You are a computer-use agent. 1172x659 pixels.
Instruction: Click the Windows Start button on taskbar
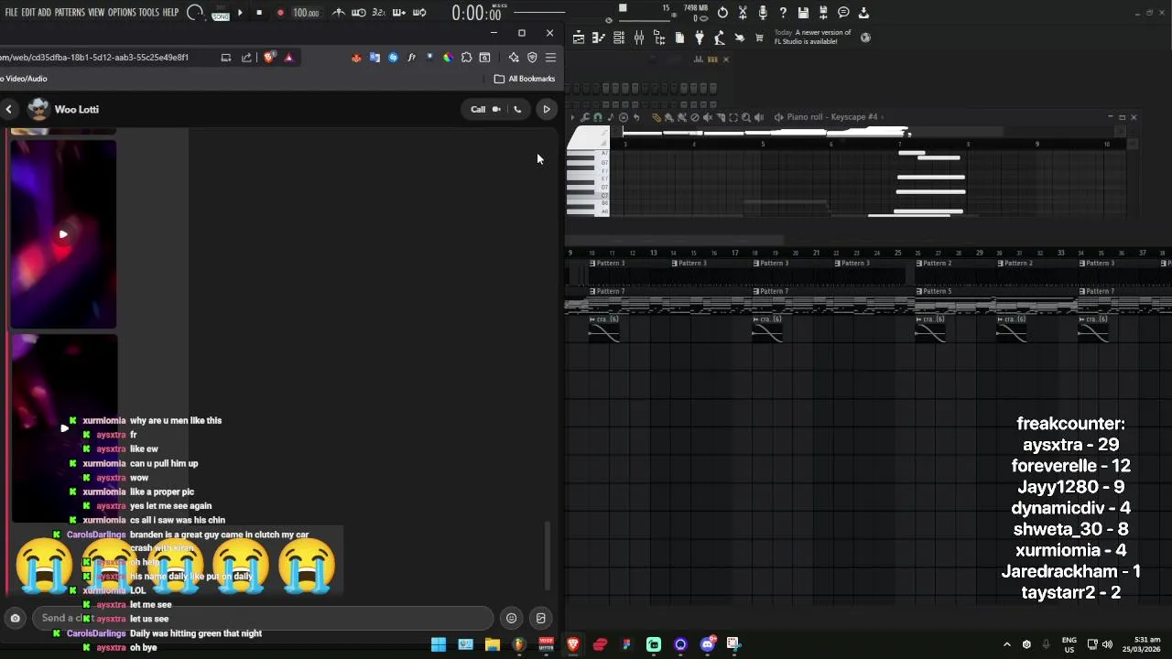[439, 644]
